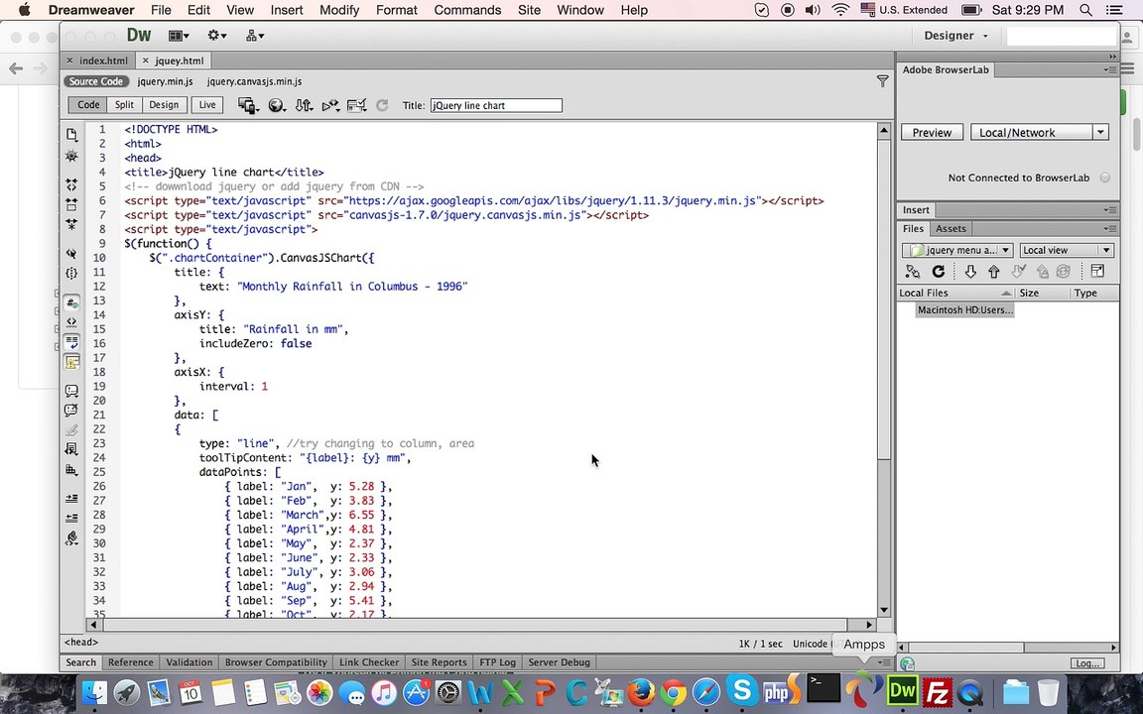Toggle Syntax Error Alerts info bar
Image resolution: width=1143 pixels, height=714 pixels.
tap(71, 362)
